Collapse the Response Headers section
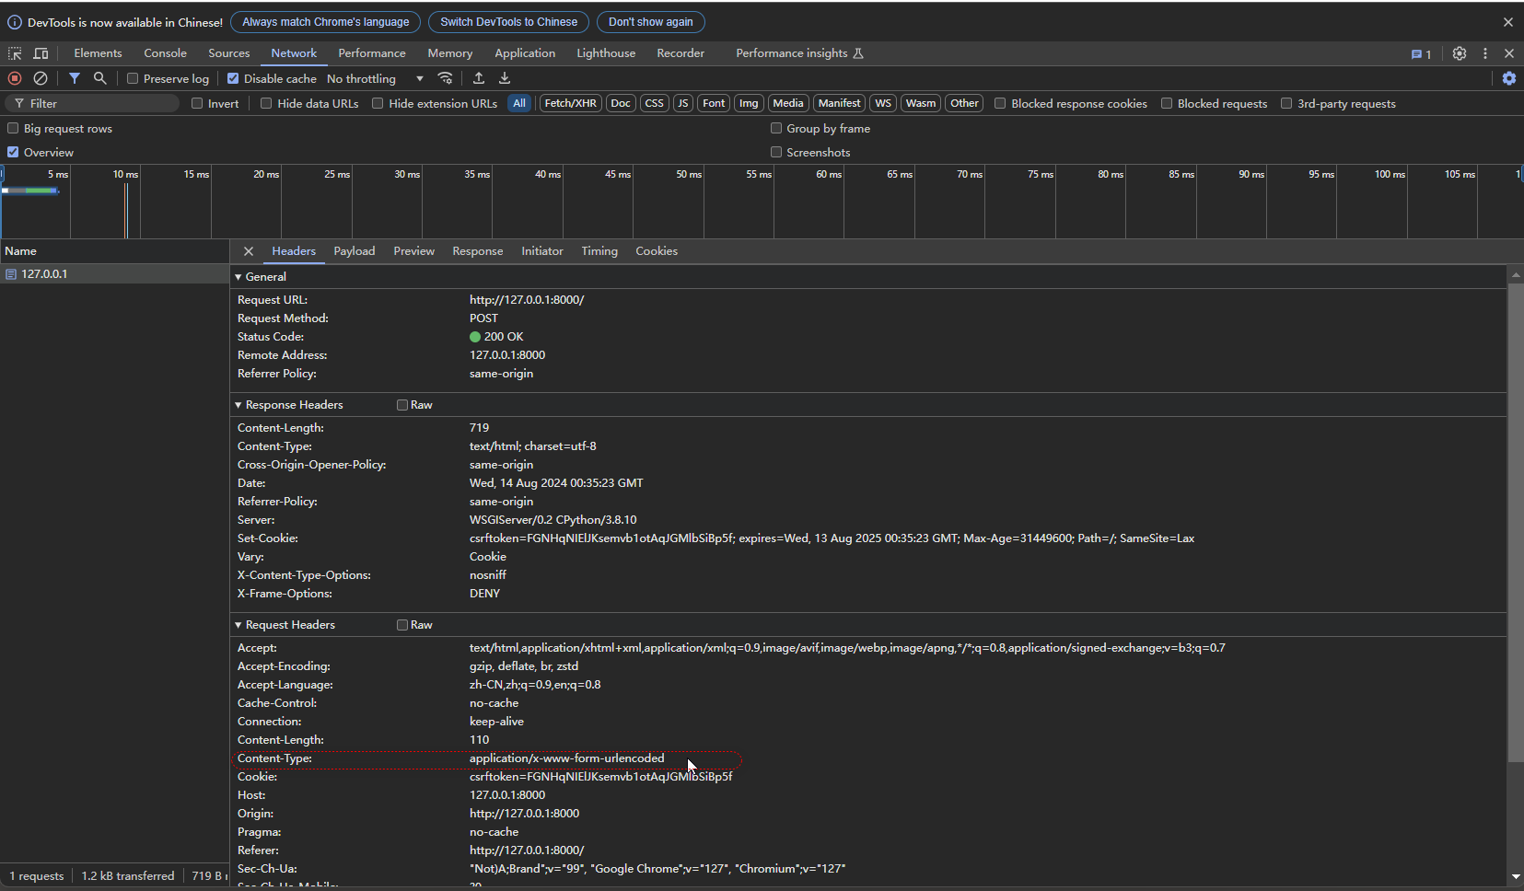This screenshot has width=1524, height=891. pyautogui.click(x=238, y=405)
